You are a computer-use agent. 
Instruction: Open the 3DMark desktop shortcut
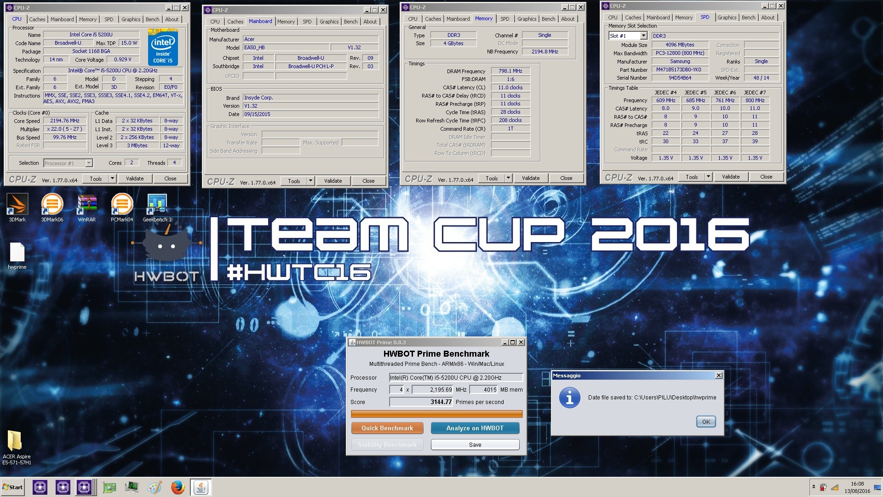pos(17,208)
